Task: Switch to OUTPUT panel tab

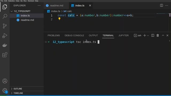Action: tap(93, 35)
